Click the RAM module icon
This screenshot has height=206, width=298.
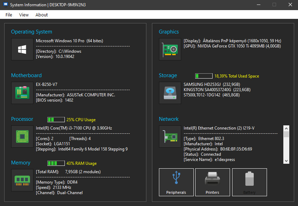click(22, 180)
